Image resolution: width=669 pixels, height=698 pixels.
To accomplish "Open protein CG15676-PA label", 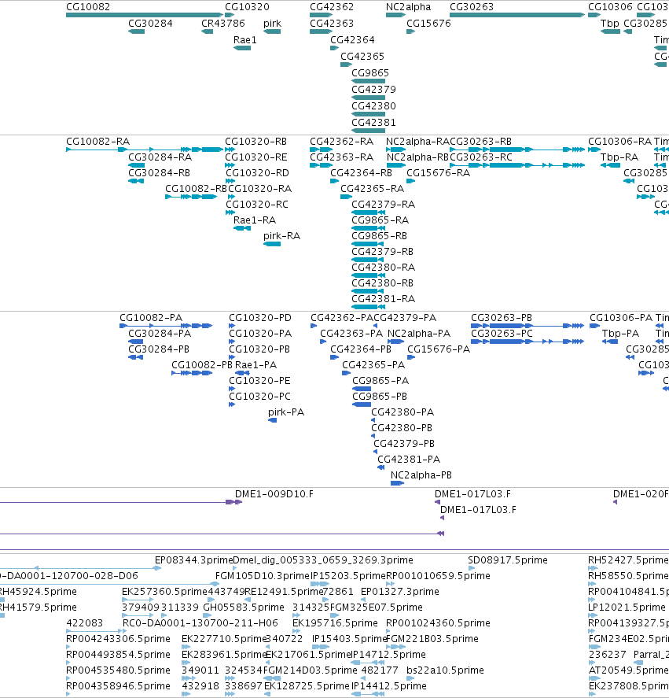I will pos(439,349).
